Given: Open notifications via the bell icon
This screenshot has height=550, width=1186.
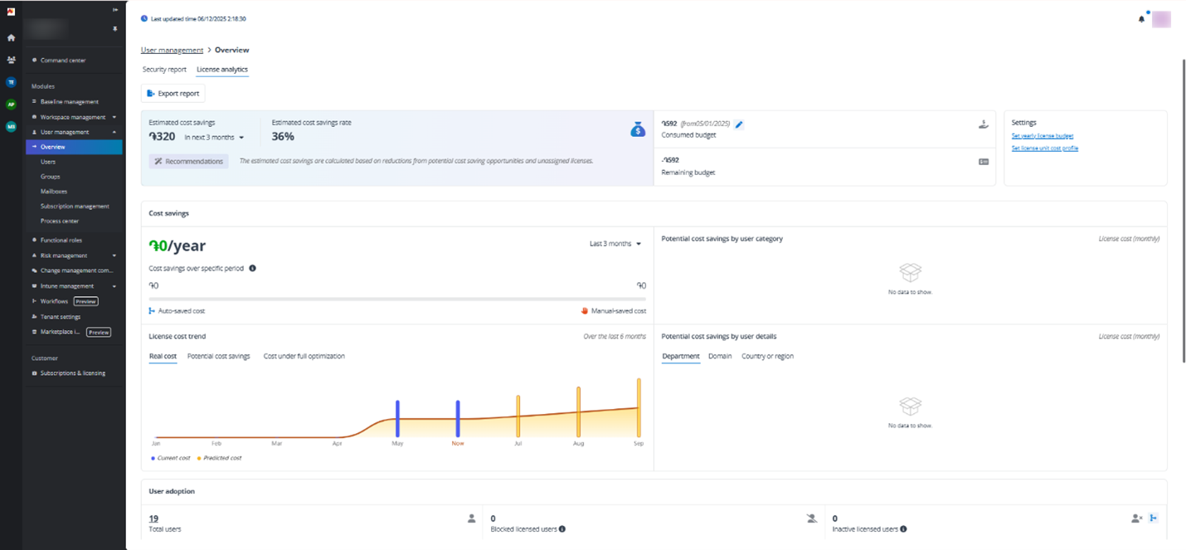Looking at the screenshot, I should point(1141,19).
